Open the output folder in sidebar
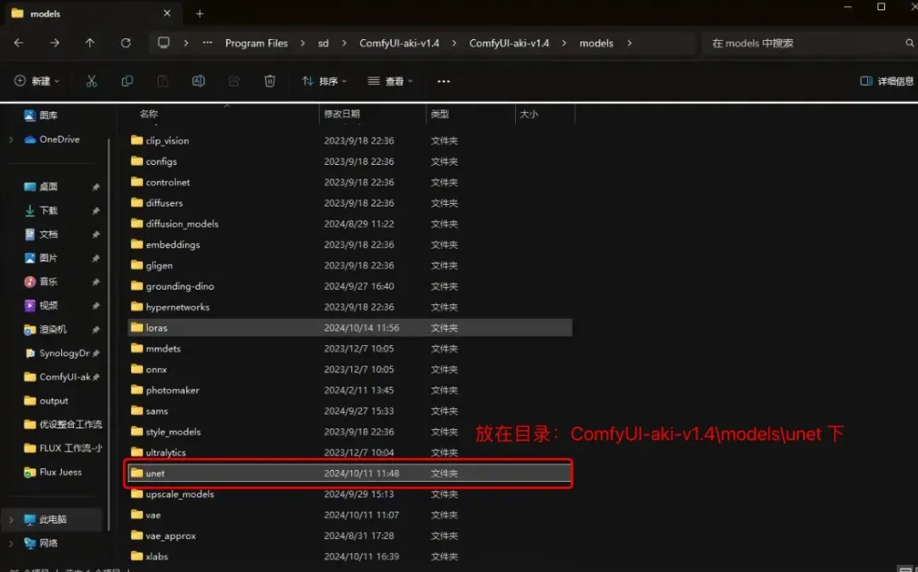The height and width of the screenshot is (572, 918). [46, 400]
